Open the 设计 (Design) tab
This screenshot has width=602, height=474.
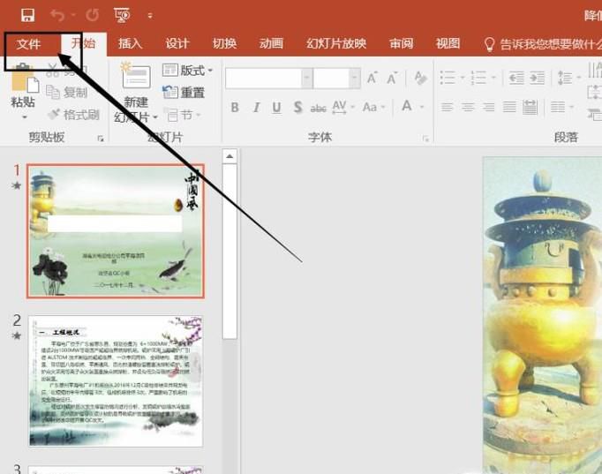click(177, 43)
